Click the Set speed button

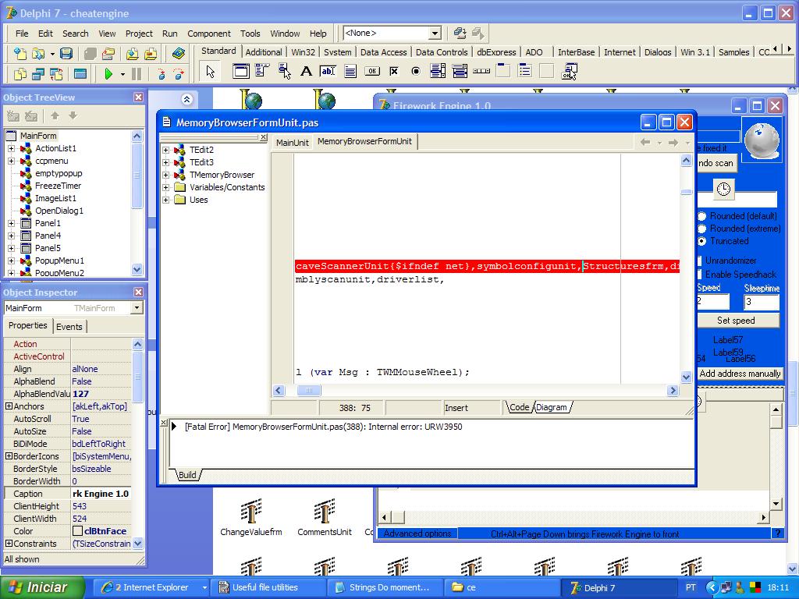(x=736, y=321)
